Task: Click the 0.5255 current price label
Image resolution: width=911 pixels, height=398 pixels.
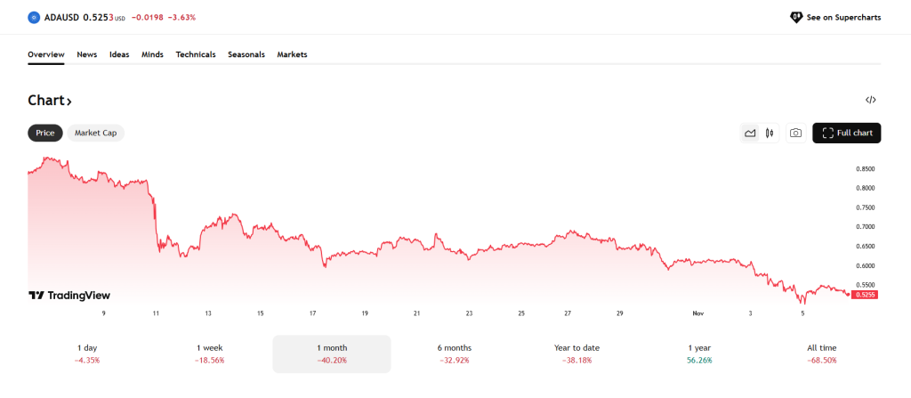Action: click(x=866, y=295)
